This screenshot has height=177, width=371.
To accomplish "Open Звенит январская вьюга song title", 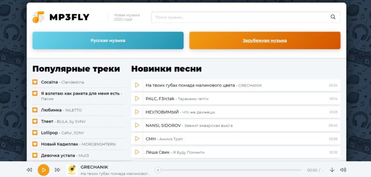I will click(x=208, y=126).
